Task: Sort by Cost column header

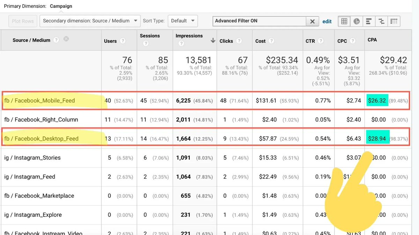Action: click(260, 41)
